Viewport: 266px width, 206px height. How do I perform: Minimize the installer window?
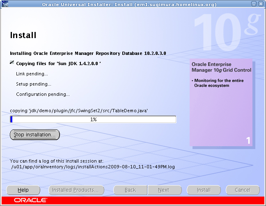click(254, 4)
